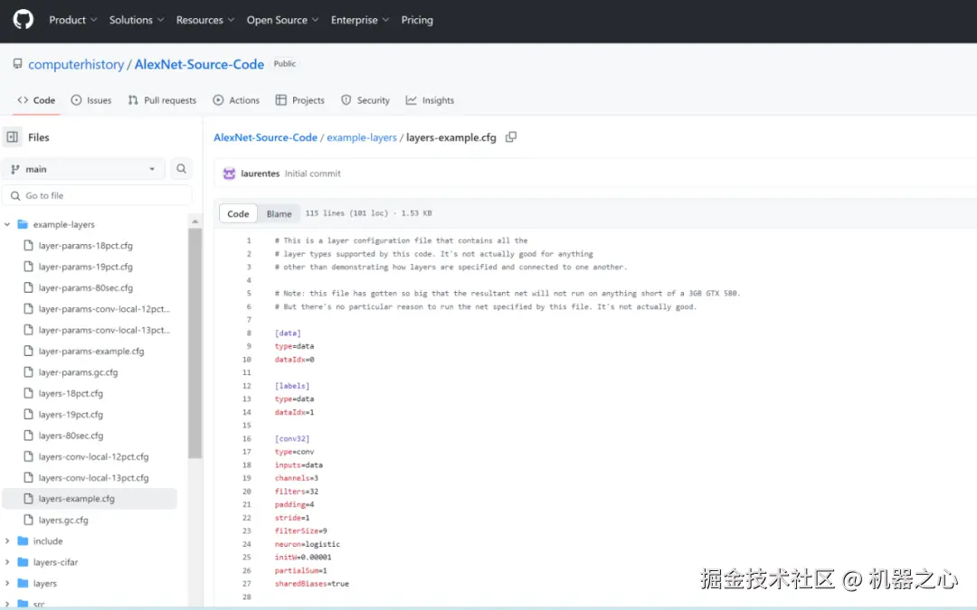Open the Projects tab
This screenshot has height=610, width=977.
coord(299,100)
